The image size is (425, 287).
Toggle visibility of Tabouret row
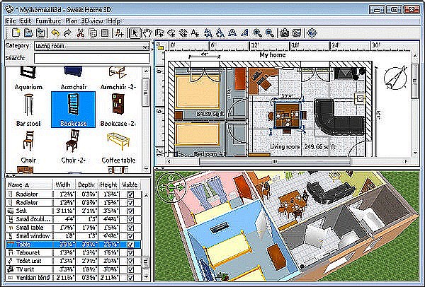(130, 252)
